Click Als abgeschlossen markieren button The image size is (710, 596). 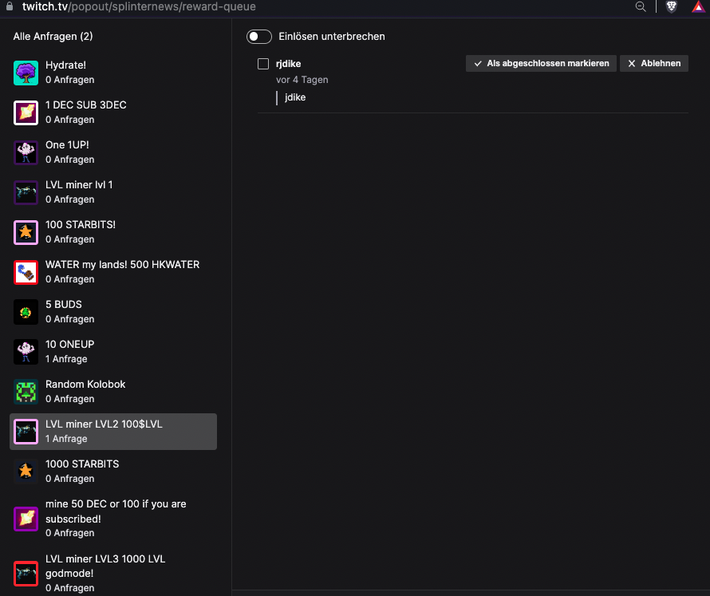point(541,63)
